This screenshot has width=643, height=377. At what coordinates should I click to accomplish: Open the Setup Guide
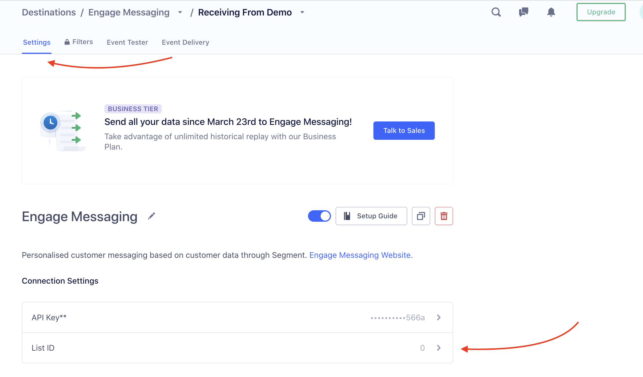(x=371, y=216)
